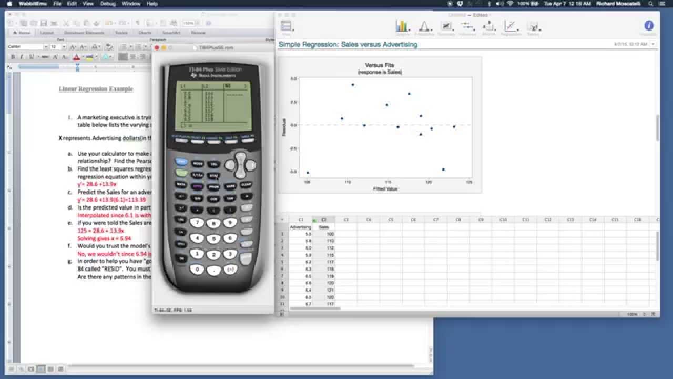The height and width of the screenshot is (379, 673).
Task: Click the MATH key on the calculator
Action: (x=181, y=185)
